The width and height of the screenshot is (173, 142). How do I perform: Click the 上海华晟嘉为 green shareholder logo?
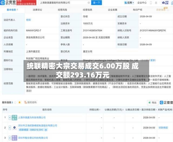point(15,117)
